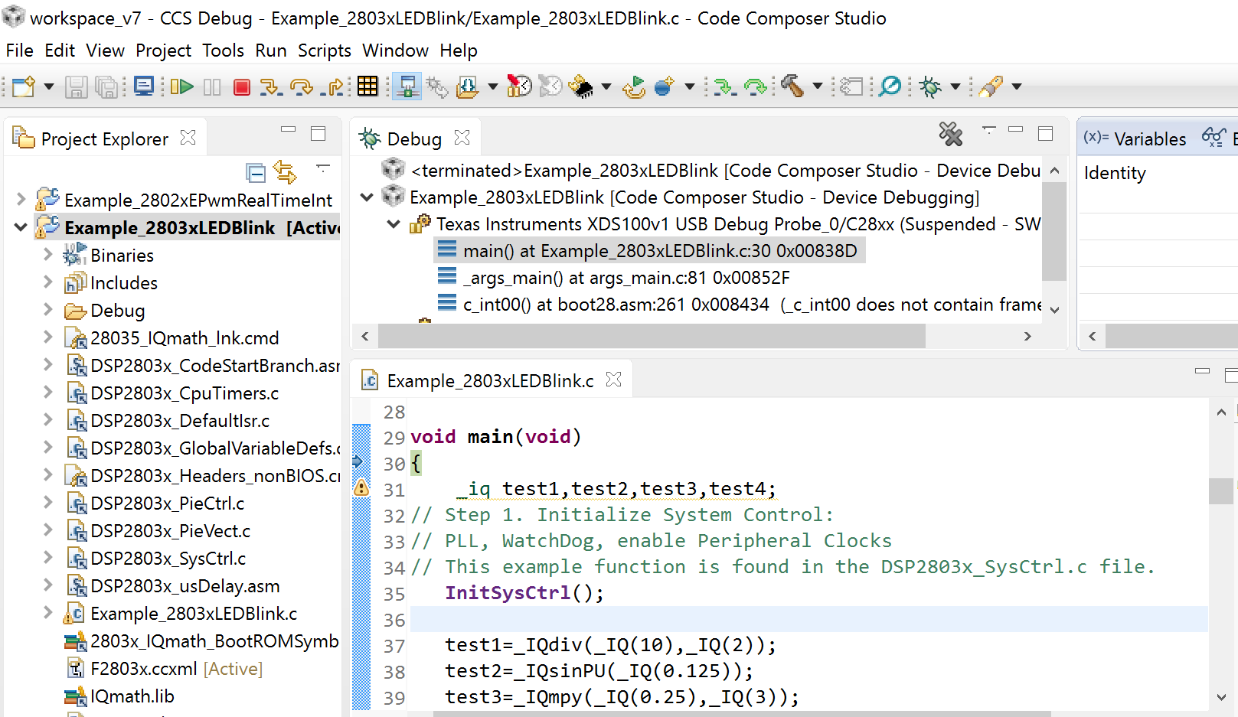
Task: Click the Step Into icon
Action: click(x=270, y=86)
